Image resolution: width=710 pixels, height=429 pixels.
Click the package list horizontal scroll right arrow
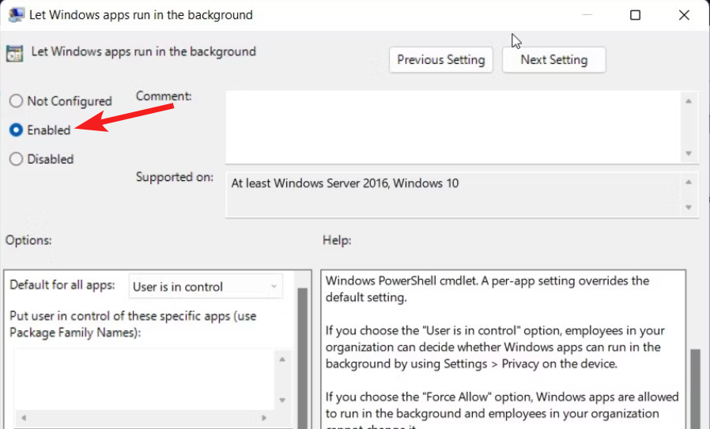pos(264,418)
